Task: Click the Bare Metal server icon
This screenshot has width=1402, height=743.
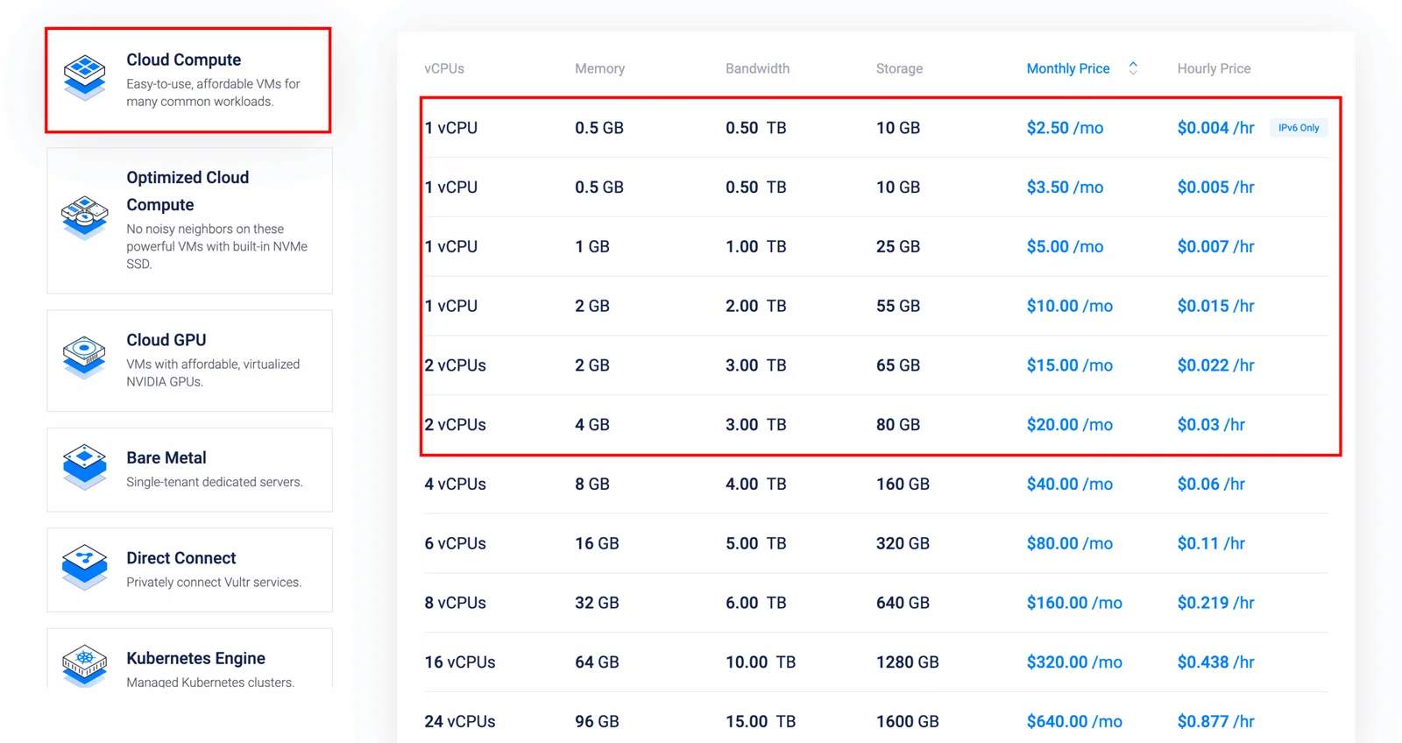Action: (84, 466)
